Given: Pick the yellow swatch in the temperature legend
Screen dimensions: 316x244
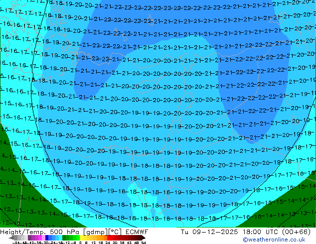Looking at the screenshot, I should click(81, 238).
